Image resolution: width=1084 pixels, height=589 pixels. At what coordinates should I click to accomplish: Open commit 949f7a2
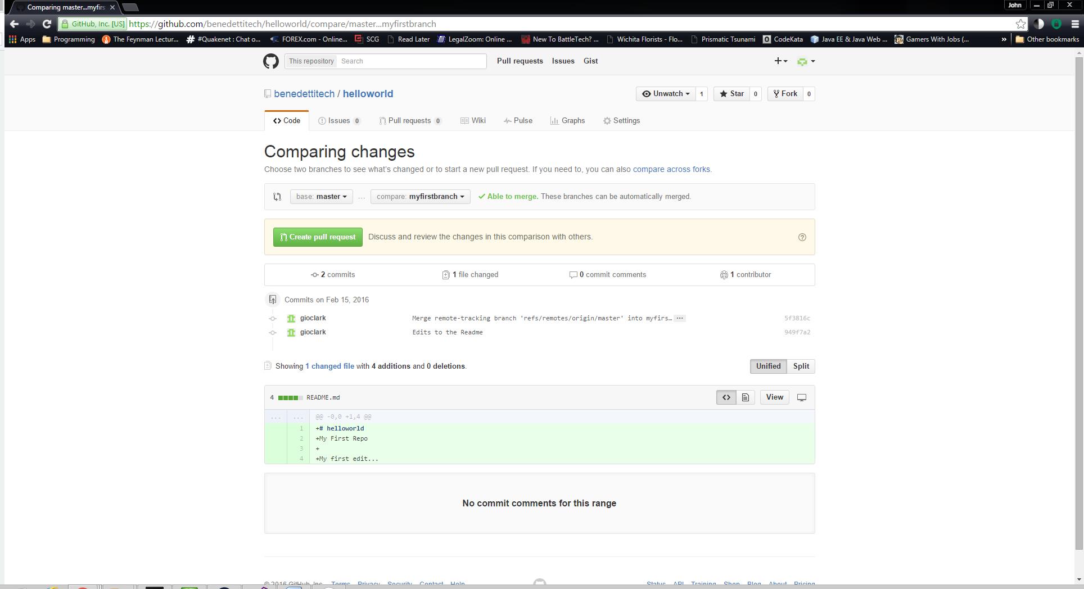pyautogui.click(x=797, y=332)
